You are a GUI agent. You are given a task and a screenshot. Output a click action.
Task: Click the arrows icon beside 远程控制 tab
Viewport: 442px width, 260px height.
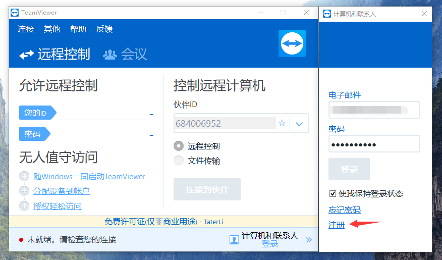pos(27,54)
